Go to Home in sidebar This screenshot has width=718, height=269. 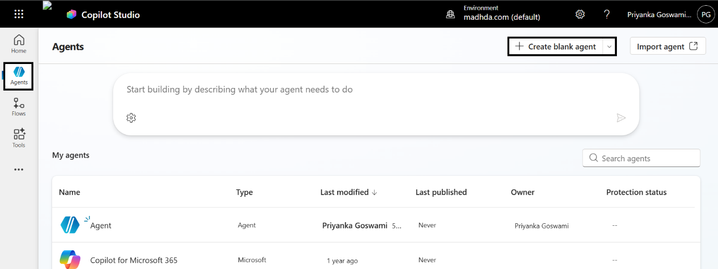pos(19,44)
